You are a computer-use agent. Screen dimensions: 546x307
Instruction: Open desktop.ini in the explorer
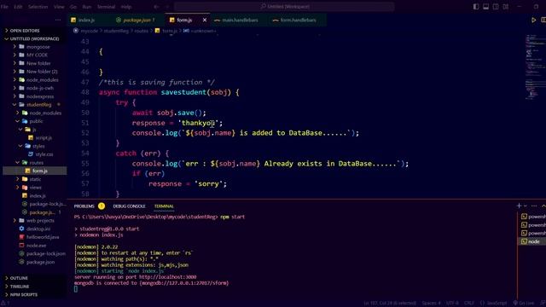[x=38, y=229]
